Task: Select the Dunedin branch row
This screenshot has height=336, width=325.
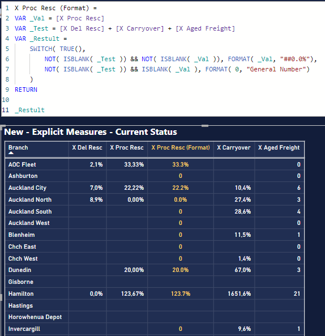Action: coord(155,270)
